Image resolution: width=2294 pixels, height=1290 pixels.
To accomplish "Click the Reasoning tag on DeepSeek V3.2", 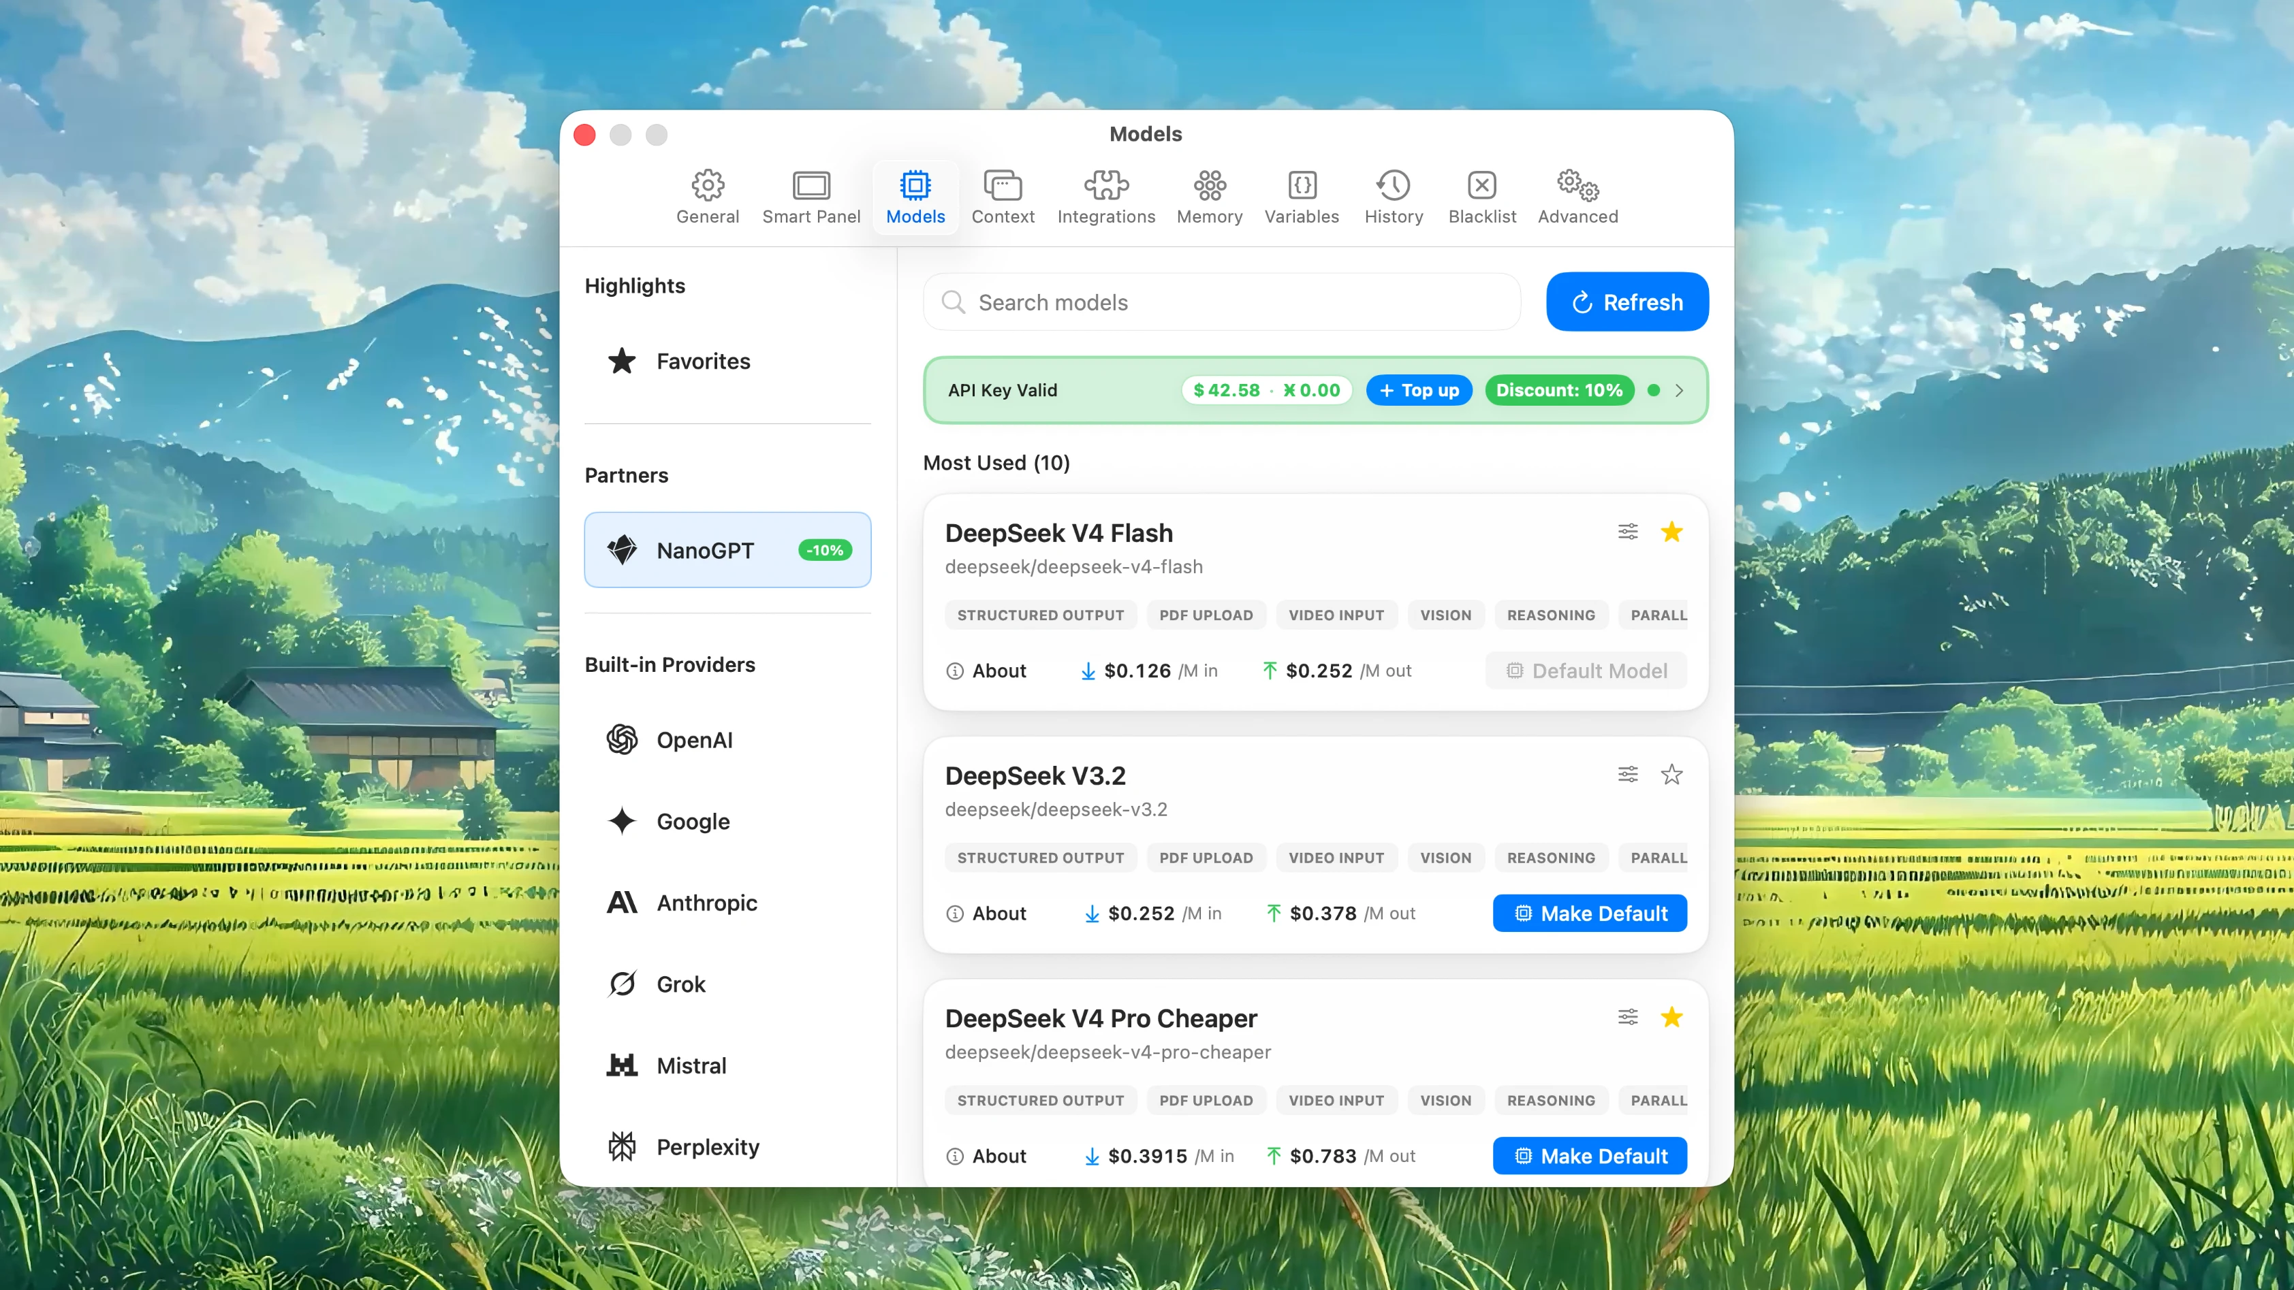I will tap(1552, 858).
